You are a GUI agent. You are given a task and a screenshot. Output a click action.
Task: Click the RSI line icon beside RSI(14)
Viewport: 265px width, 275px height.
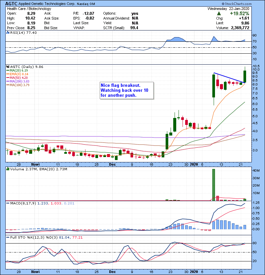[8, 32]
